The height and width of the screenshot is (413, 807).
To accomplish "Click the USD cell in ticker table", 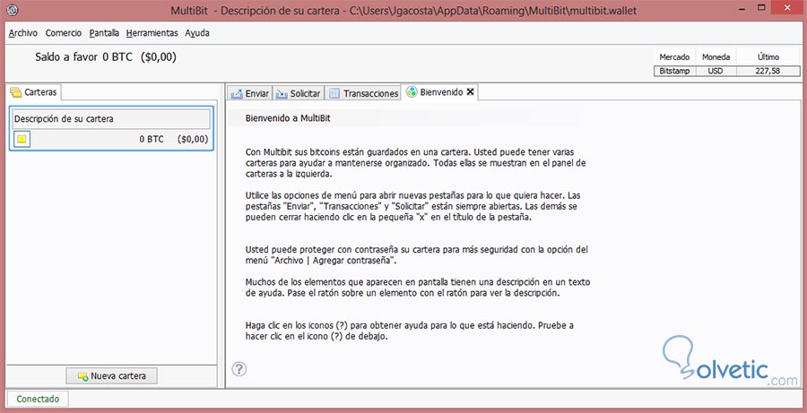I will pyautogui.click(x=716, y=71).
